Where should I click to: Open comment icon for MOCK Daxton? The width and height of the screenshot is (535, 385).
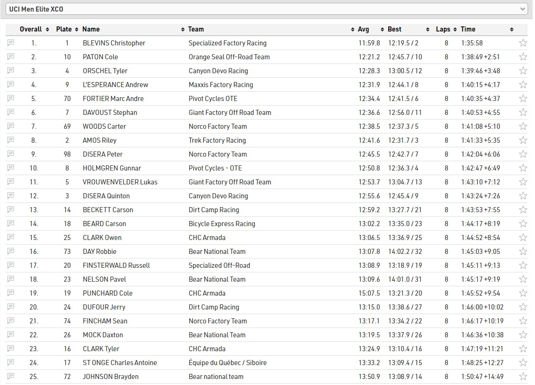[11, 335]
